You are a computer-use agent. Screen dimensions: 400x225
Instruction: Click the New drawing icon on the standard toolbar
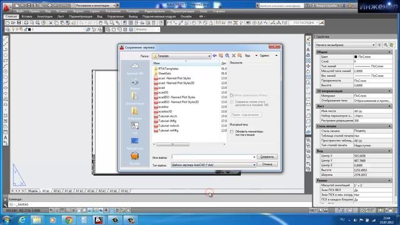(7, 23)
